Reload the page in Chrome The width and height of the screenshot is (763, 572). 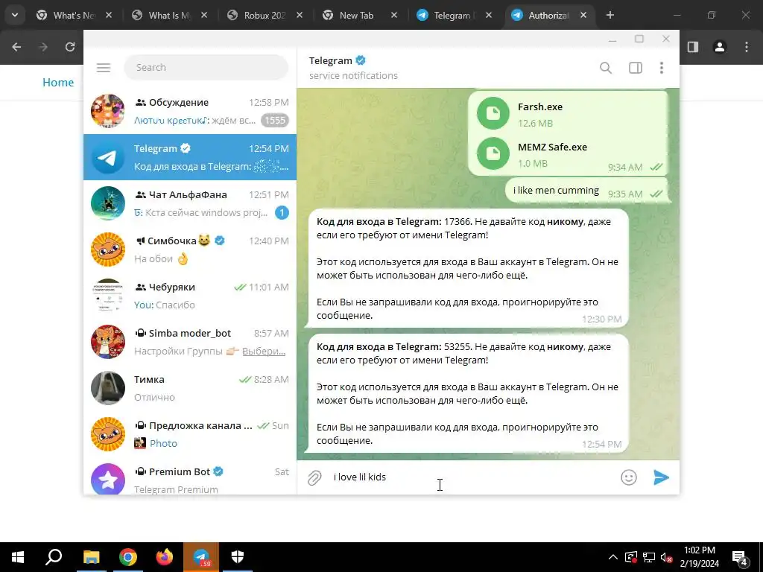(70, 47)
